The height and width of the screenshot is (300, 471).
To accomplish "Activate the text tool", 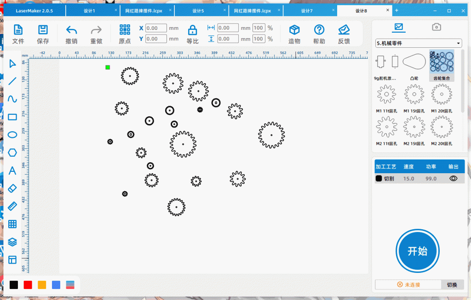I will point(12,170).
